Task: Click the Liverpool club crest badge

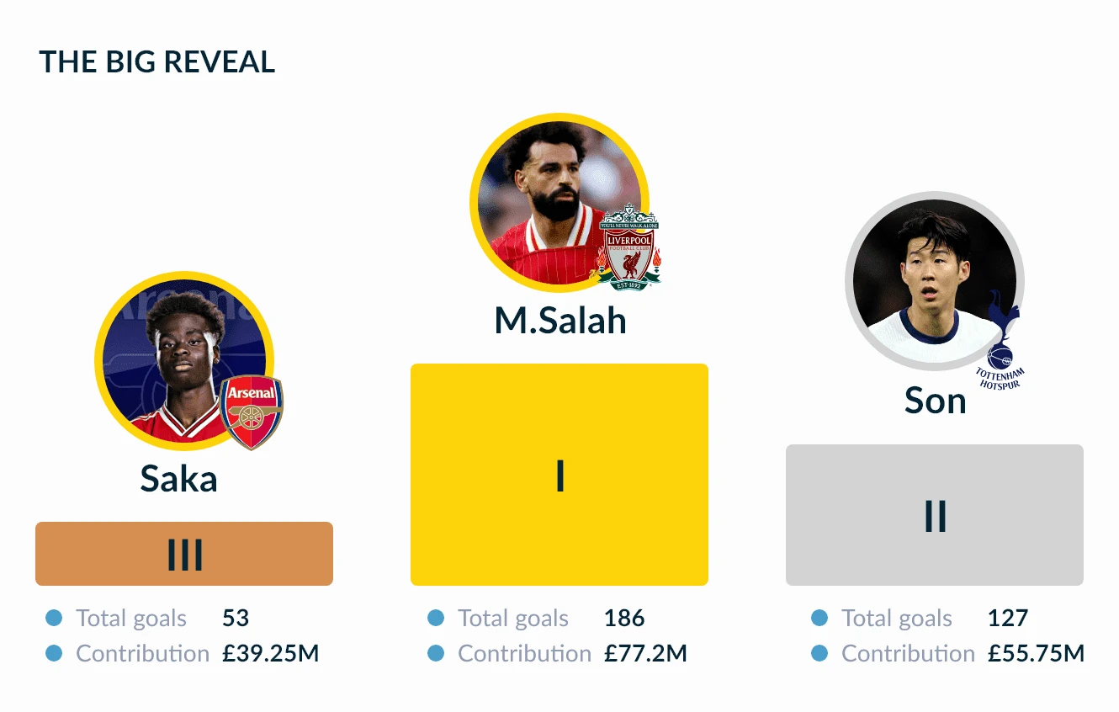Action: tap(628, 247)
